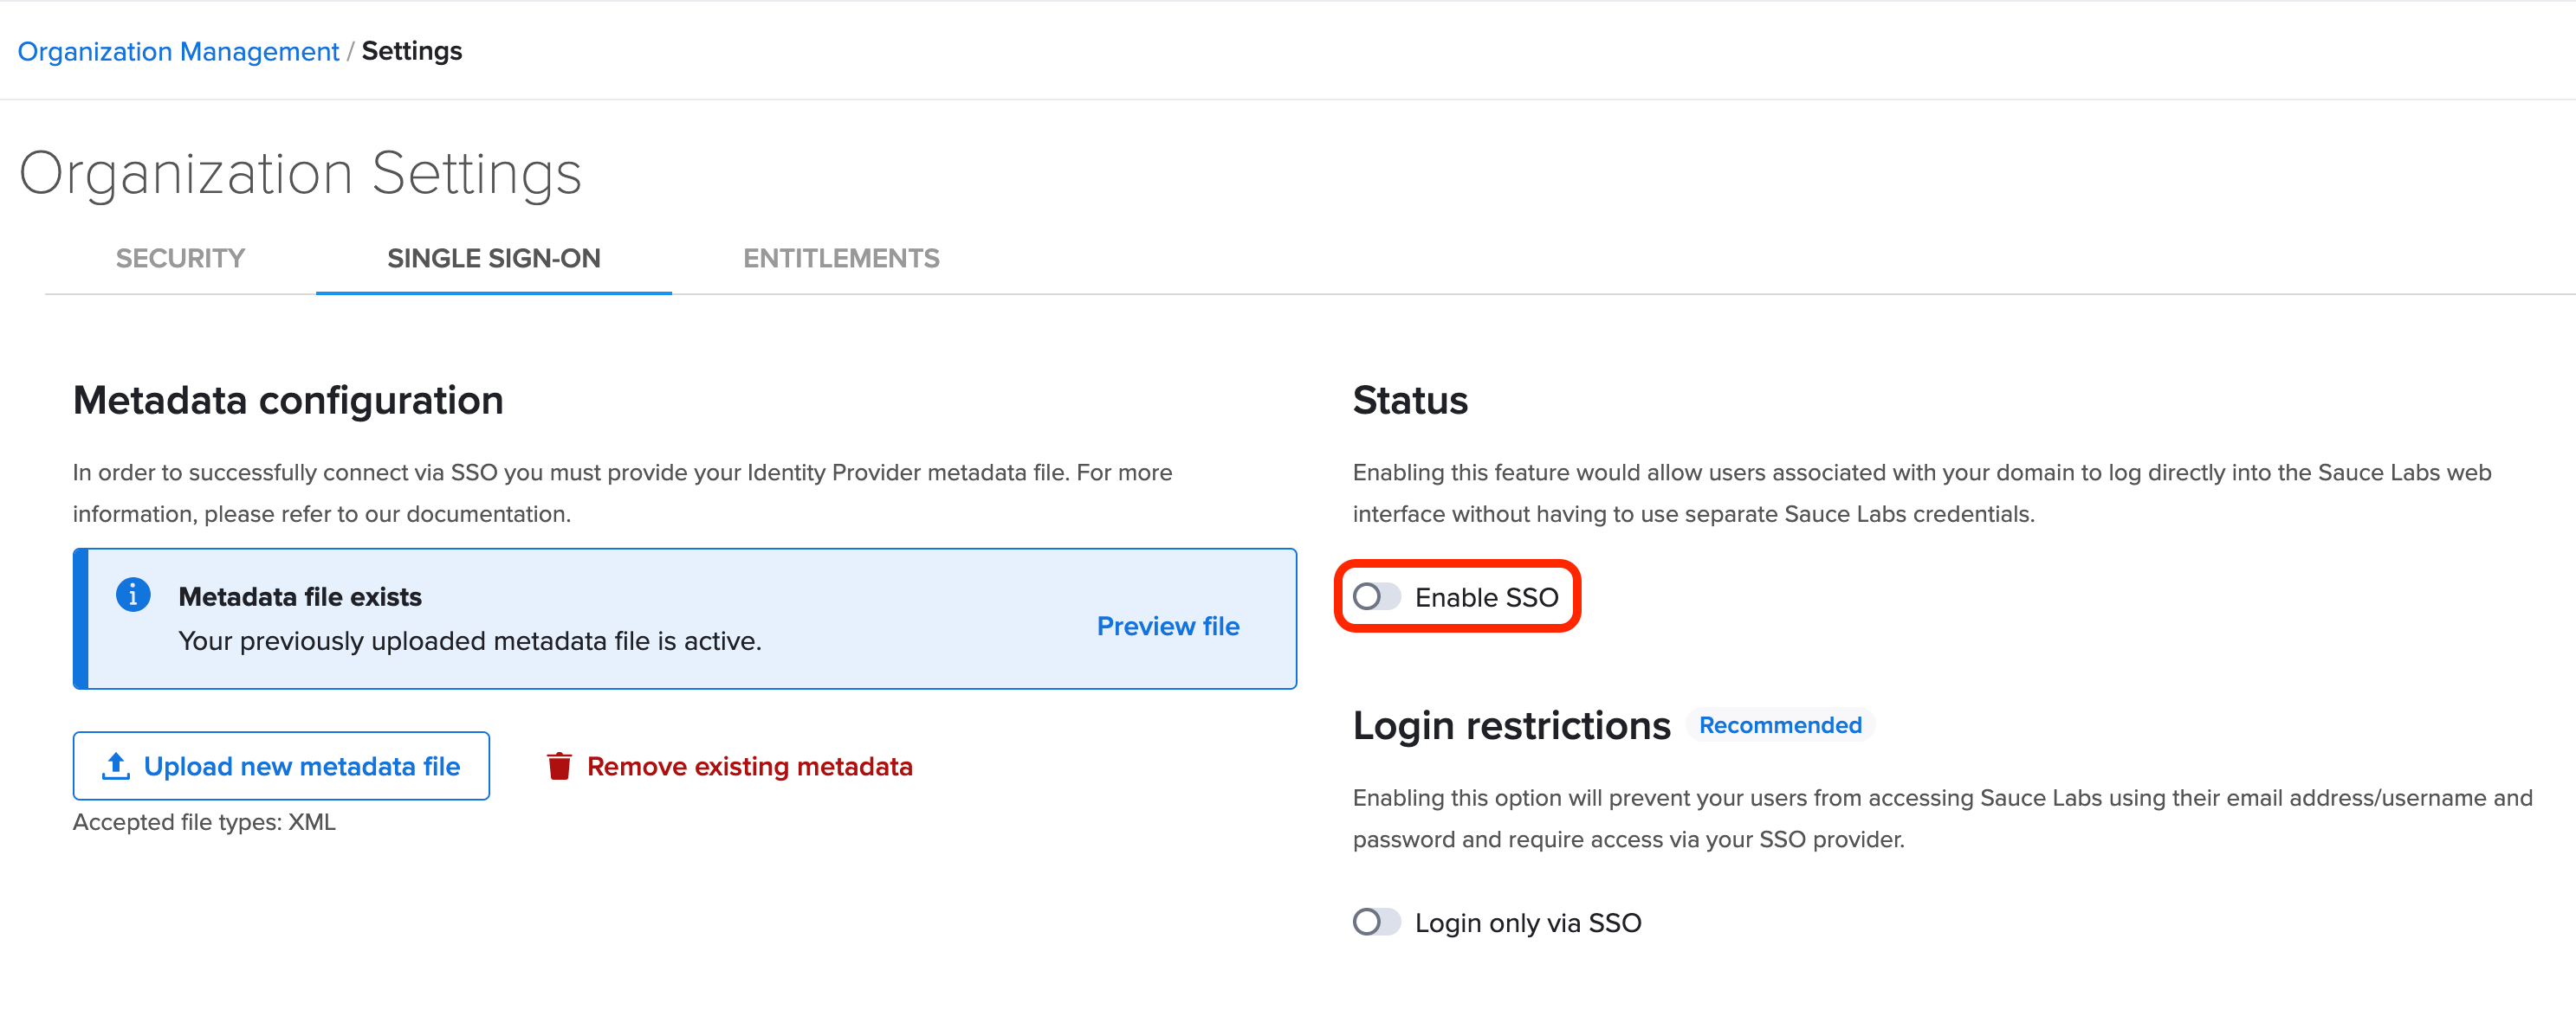
Task: Disable the Enable SSO switch
Action: pos(1377,596)
